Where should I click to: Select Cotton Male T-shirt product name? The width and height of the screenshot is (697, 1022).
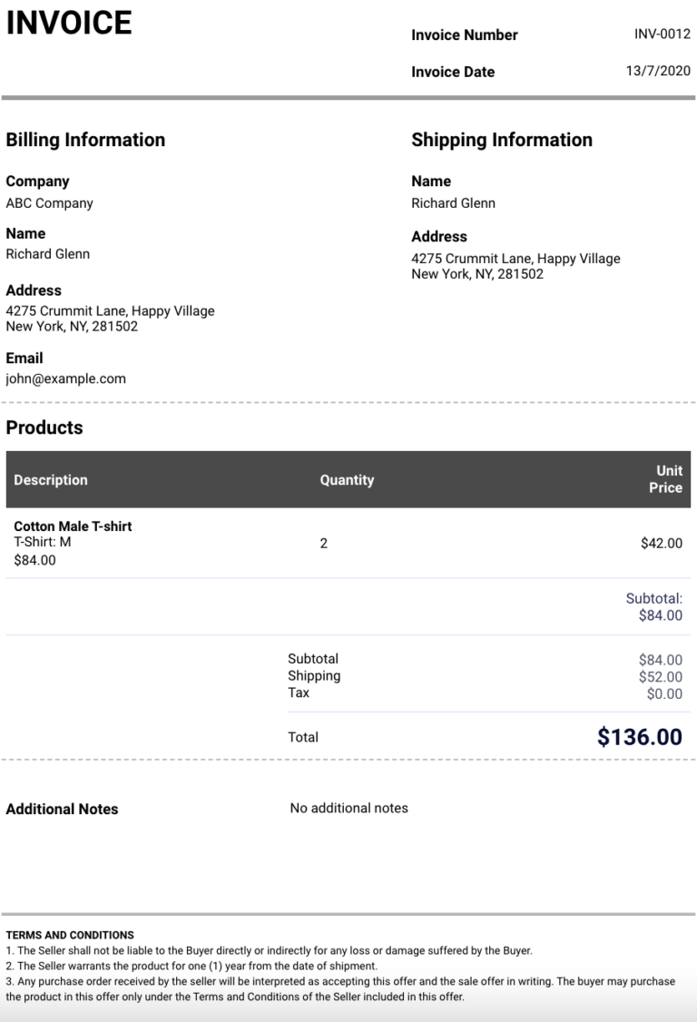(73, 526)
